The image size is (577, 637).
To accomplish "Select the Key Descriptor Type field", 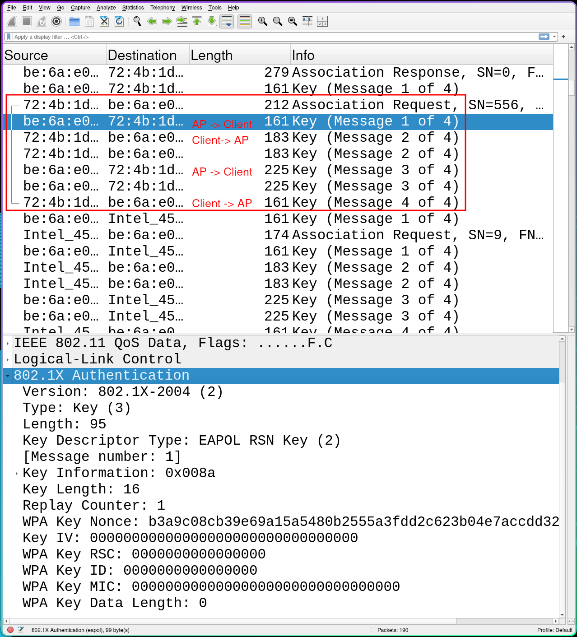I will tap(281, 440).
